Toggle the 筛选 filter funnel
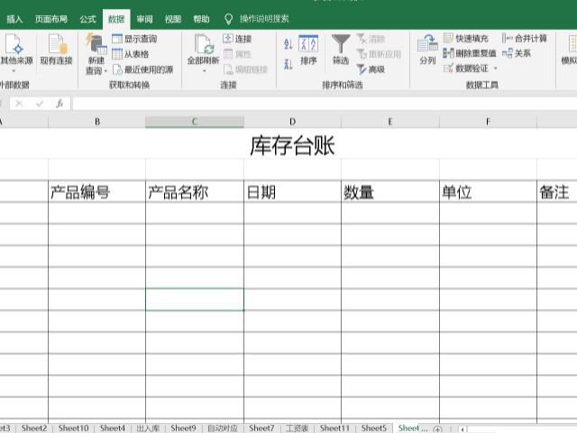 point(341,50)
